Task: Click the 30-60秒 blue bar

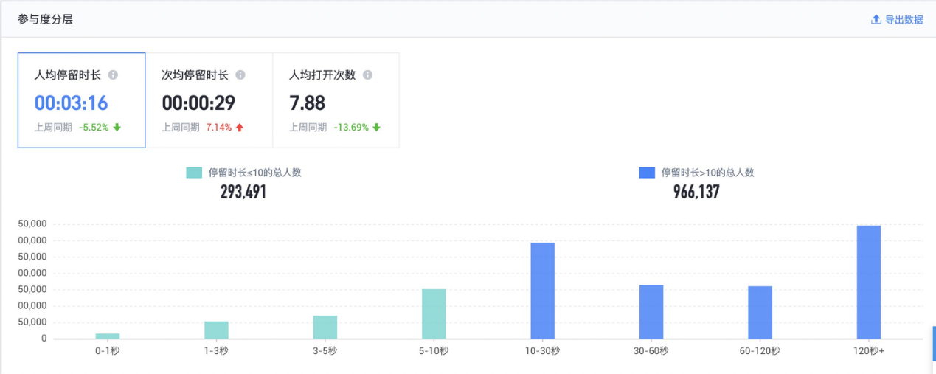Action: [651, 311]
